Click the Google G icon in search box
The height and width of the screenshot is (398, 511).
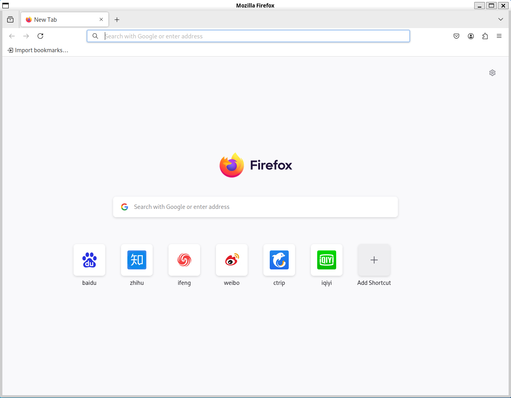click(125, 207)
